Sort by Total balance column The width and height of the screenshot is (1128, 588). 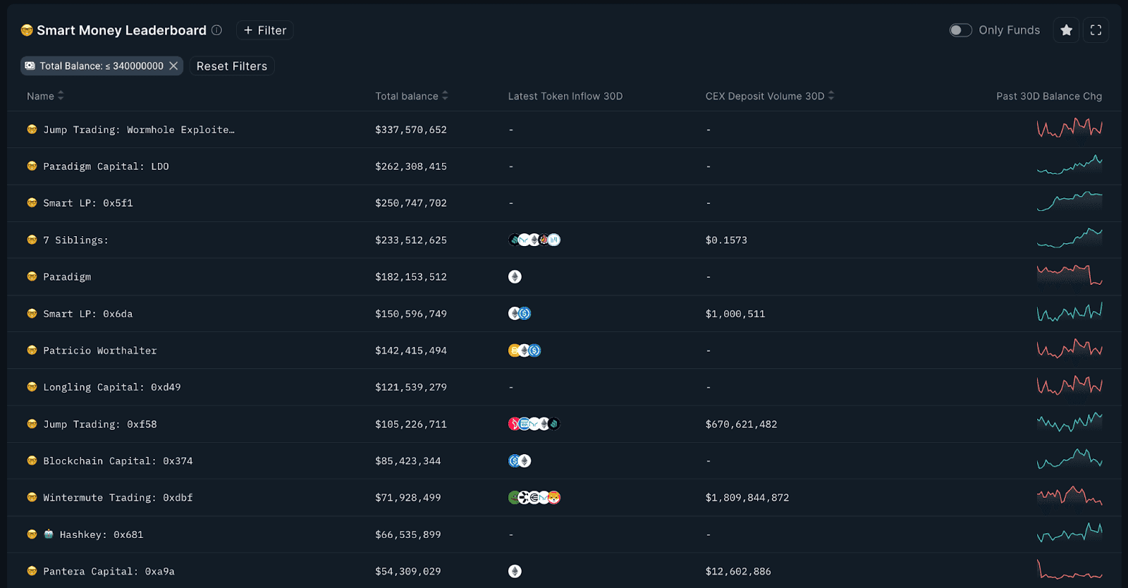point(412,96)
